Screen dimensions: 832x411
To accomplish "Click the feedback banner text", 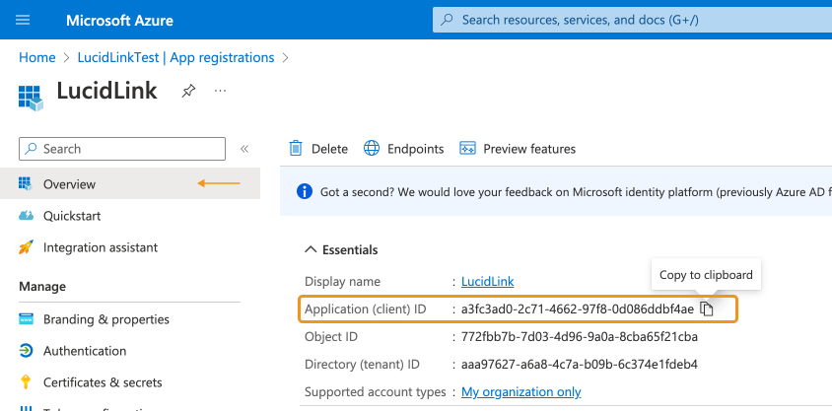I will 576,192.
